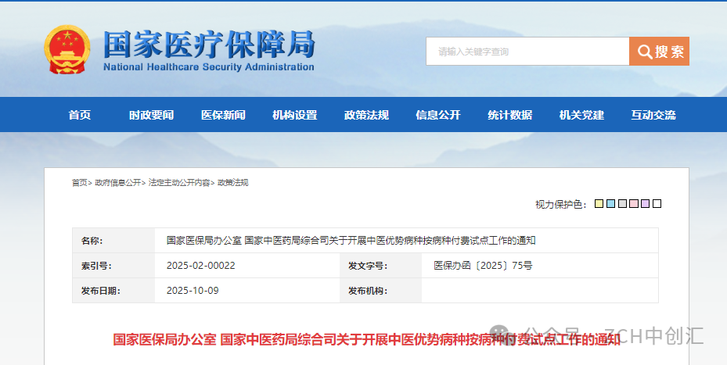
Task: Go to 医保新闻 section
Action: tap(223, 115)
